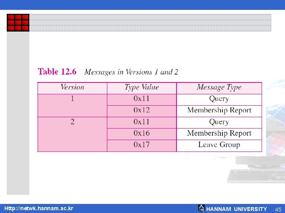Click the Type Value column header
The image size is (285, 213).
[x=142, y=88]
